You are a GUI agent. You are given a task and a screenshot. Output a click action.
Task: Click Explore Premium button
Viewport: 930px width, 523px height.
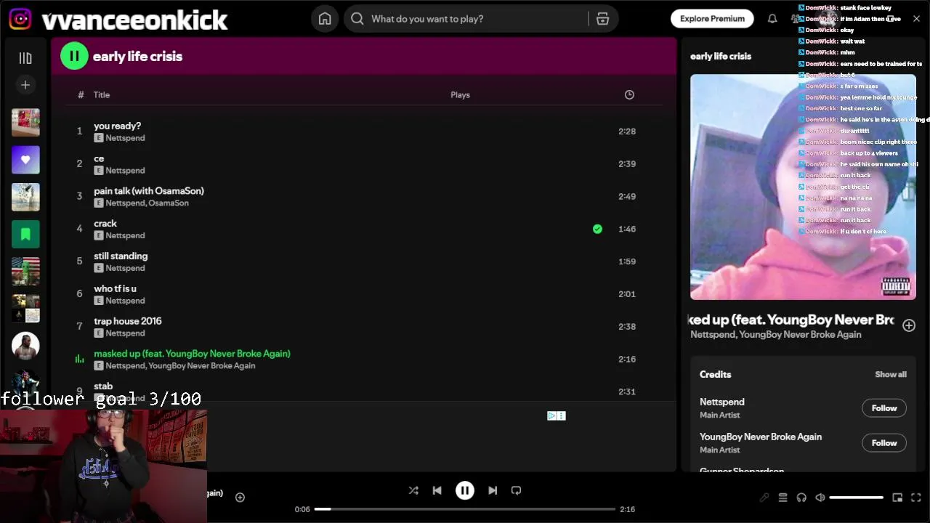click(x=712, y=19)
